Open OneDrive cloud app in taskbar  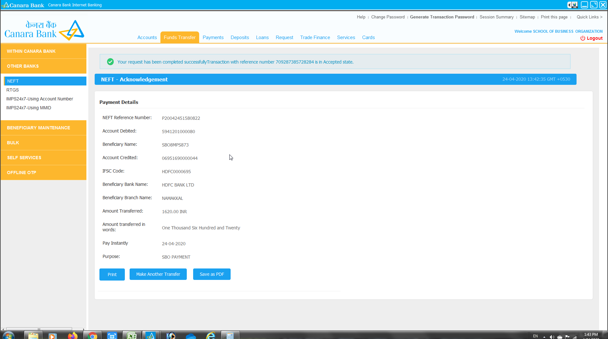pyautogui.click(x=191, y=336)
